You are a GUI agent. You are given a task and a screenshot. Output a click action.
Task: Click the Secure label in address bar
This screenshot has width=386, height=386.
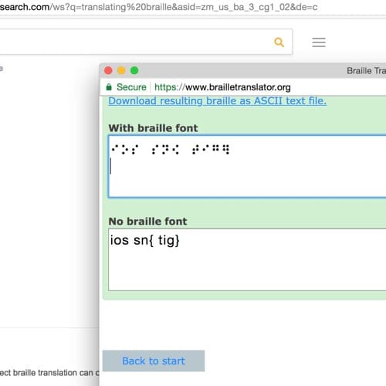pyautogui.click(x=131, y=87)
